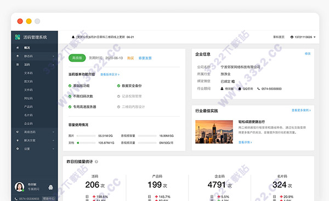Click the 轻松成团便捷出行 case title
The image size is (329, 201).
pos(252,122)
